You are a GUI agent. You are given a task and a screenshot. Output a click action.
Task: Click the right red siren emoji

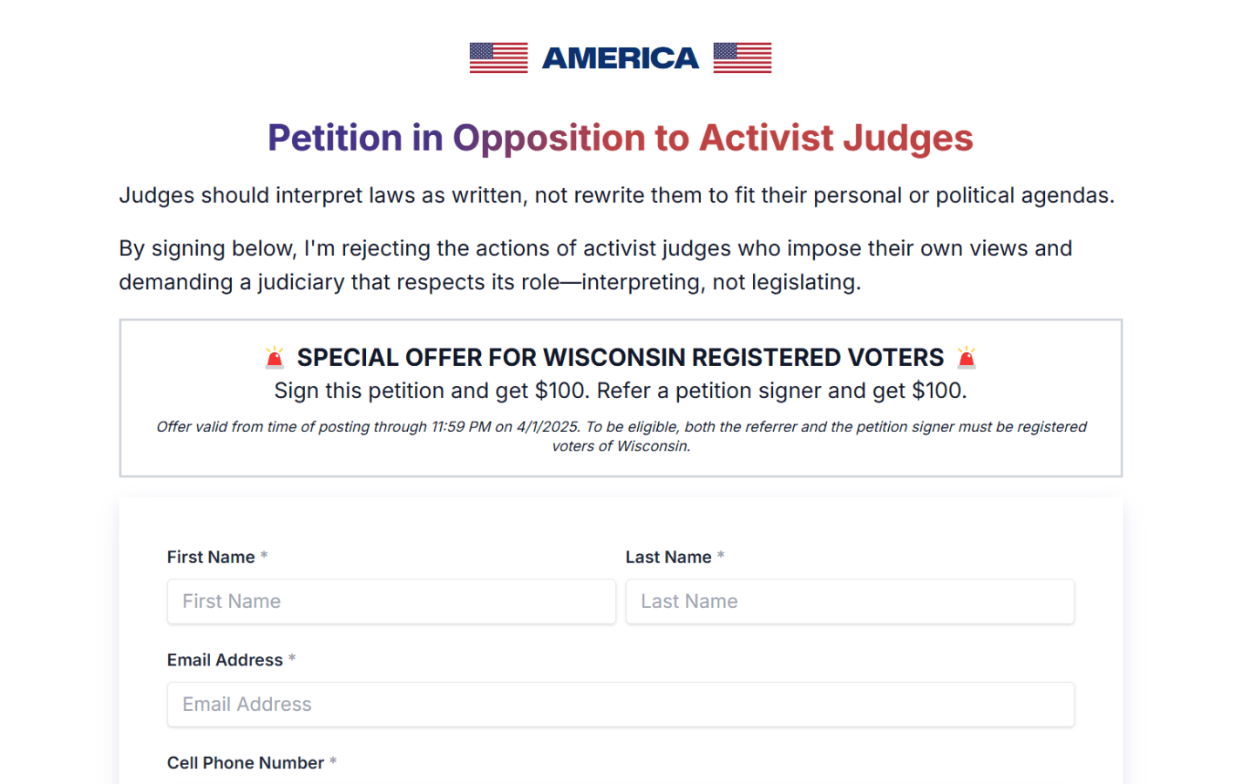[967, 357]
